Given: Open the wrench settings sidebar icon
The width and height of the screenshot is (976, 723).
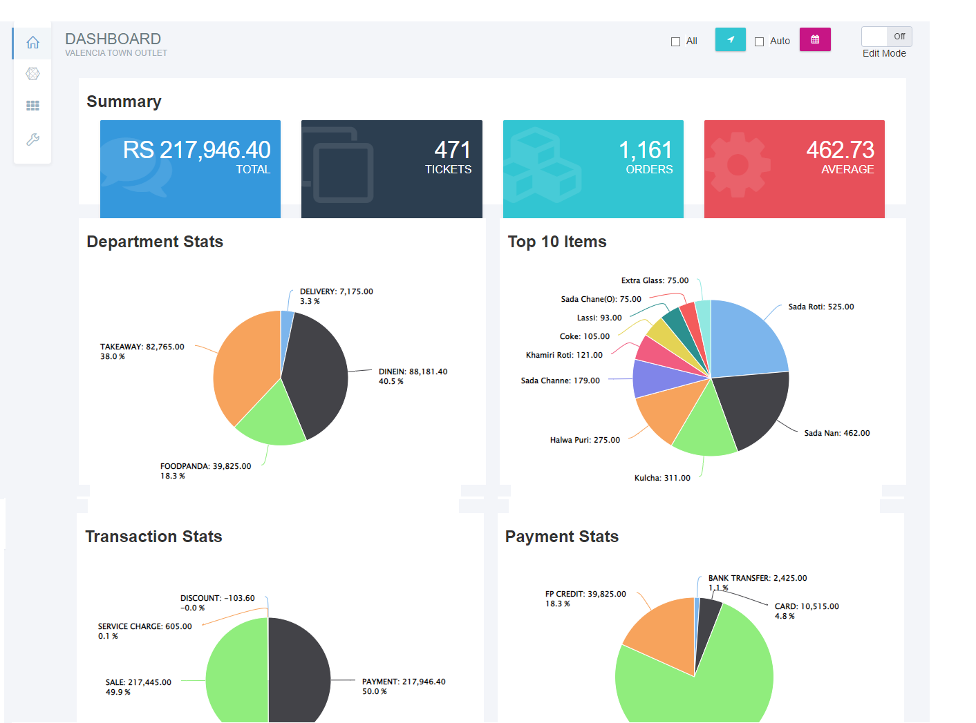Looking at the screenshot, I should [32, 139].
